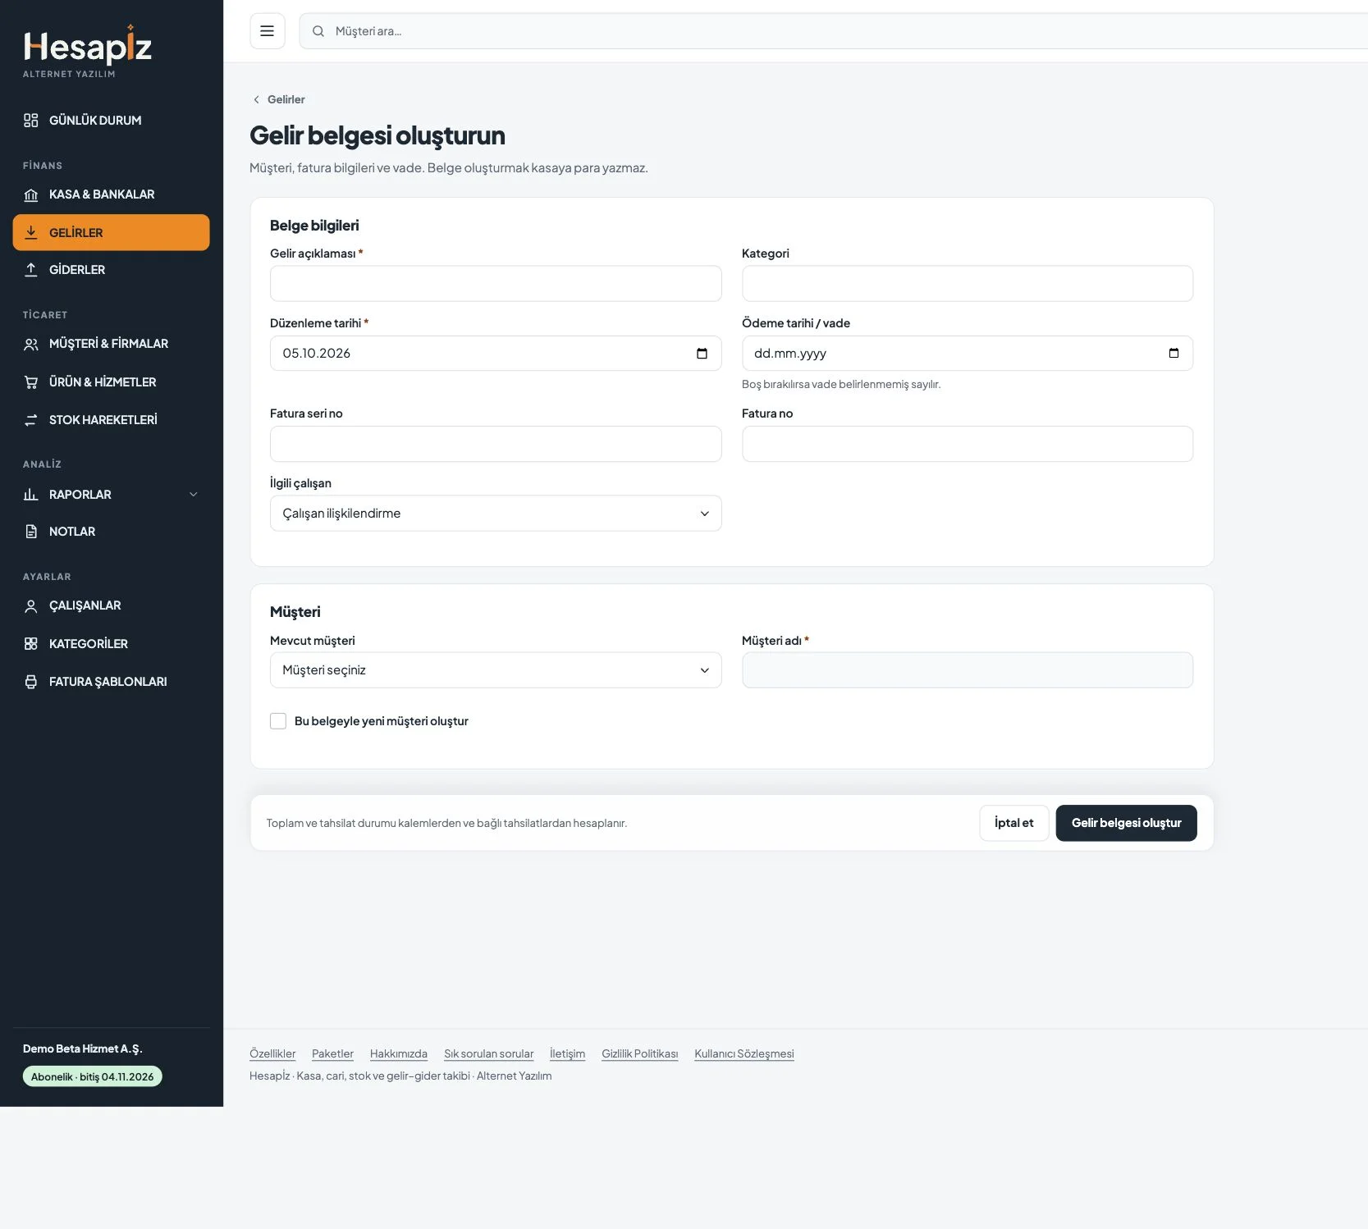This screenshot has width=1368, height=1229.
Task: Click the Kategoriler grid icon
Action: (x=31, y=644)
